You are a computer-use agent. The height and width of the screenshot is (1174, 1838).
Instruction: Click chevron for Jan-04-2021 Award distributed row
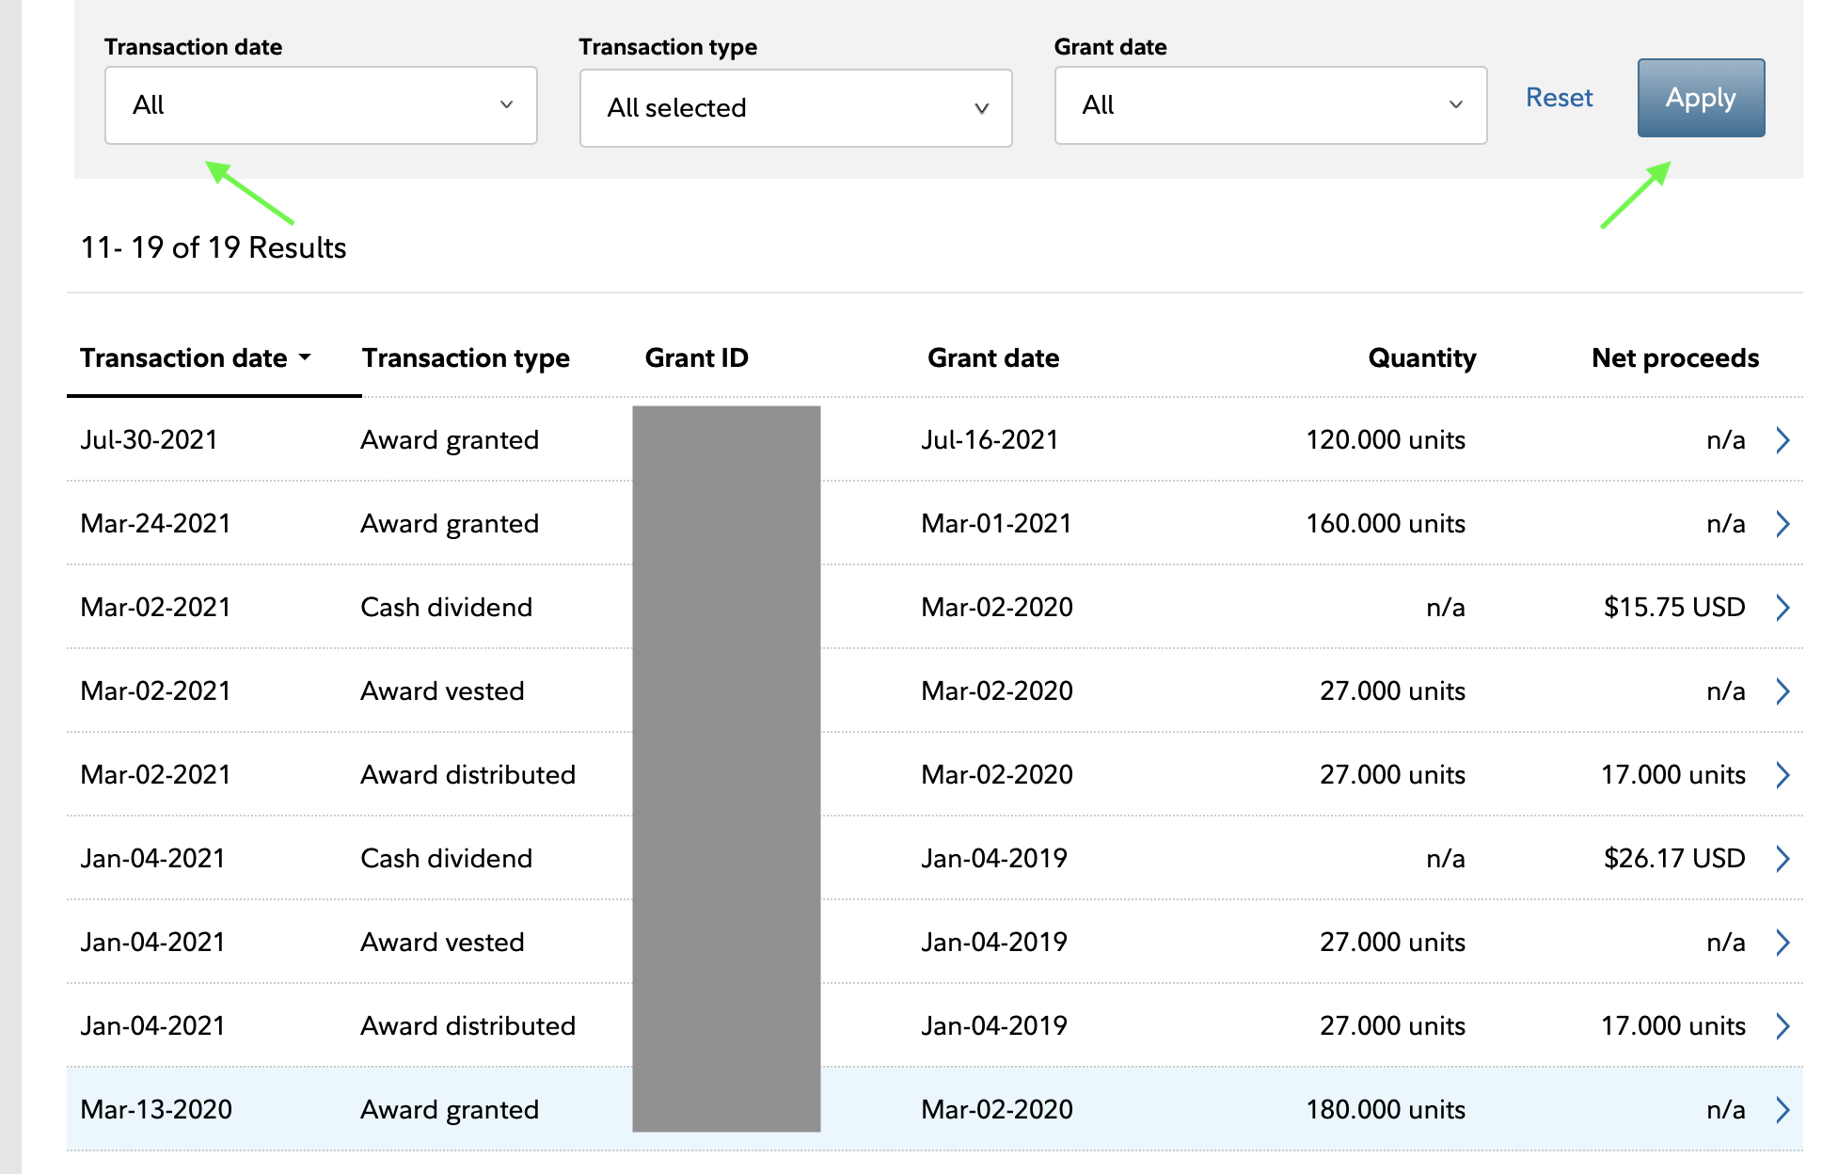click(1783, 1026)
